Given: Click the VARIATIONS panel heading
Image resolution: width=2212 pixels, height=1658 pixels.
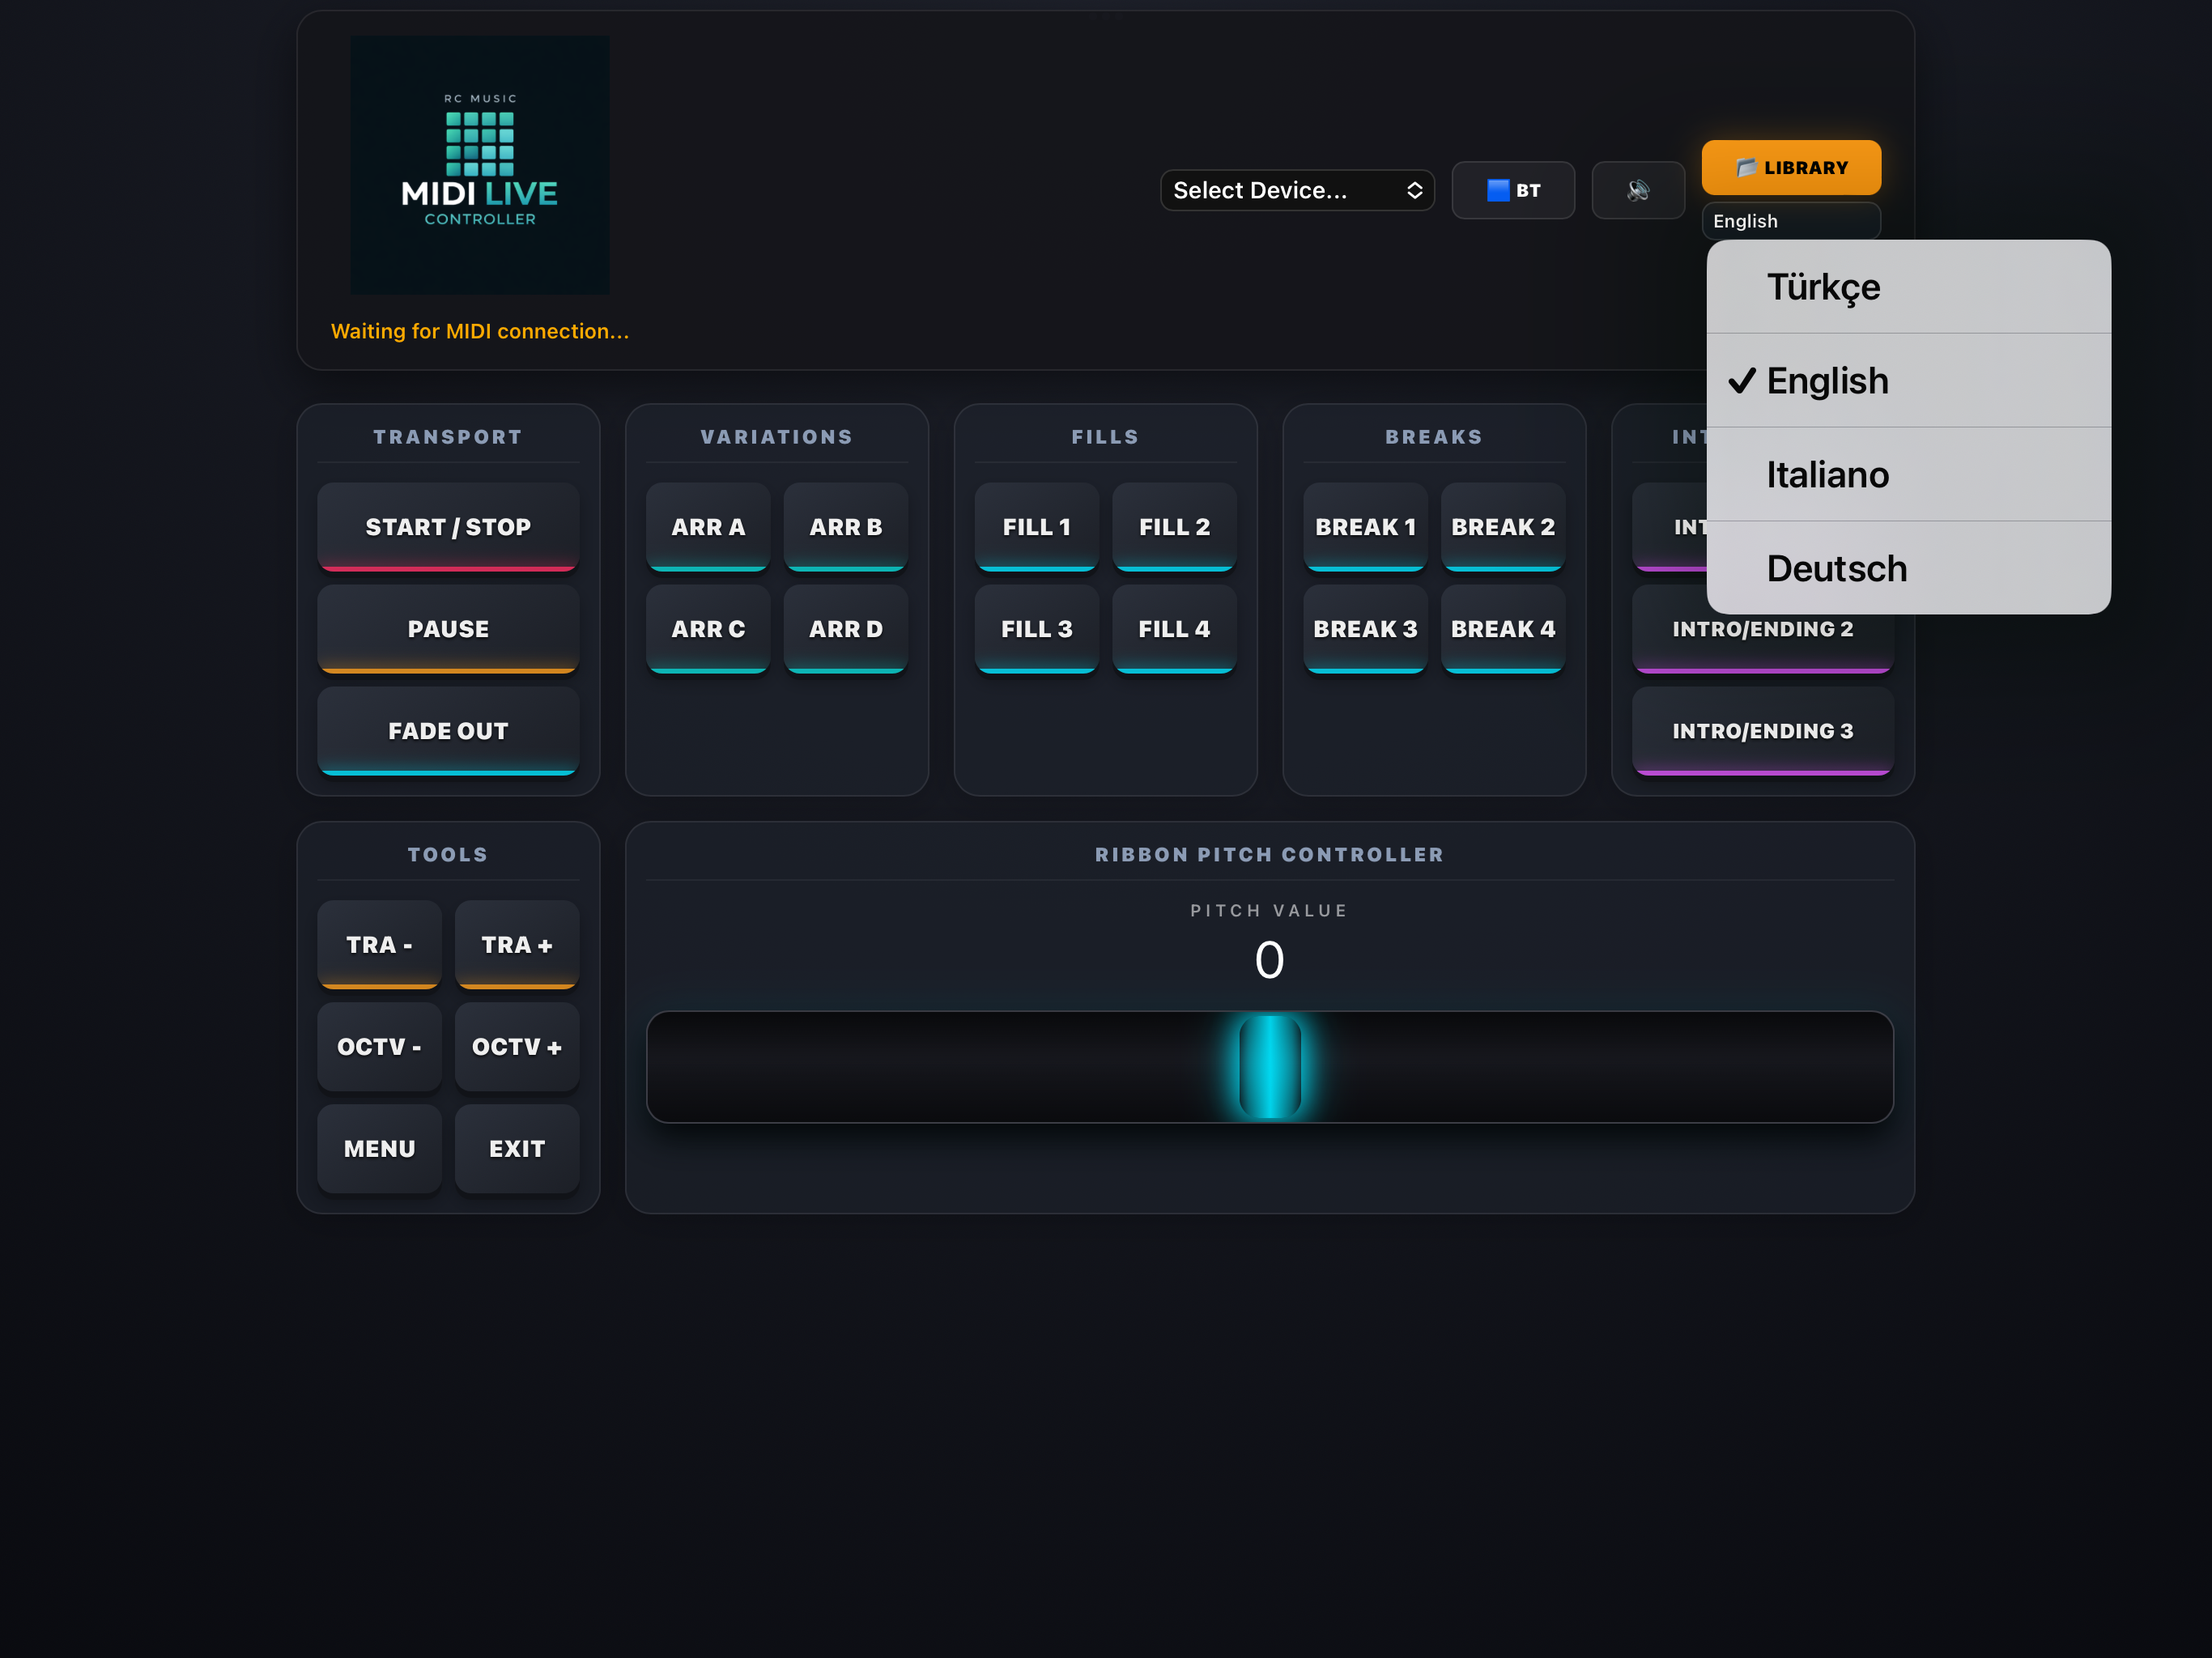Looking at the screenshot, I should (x=777, y=437).
